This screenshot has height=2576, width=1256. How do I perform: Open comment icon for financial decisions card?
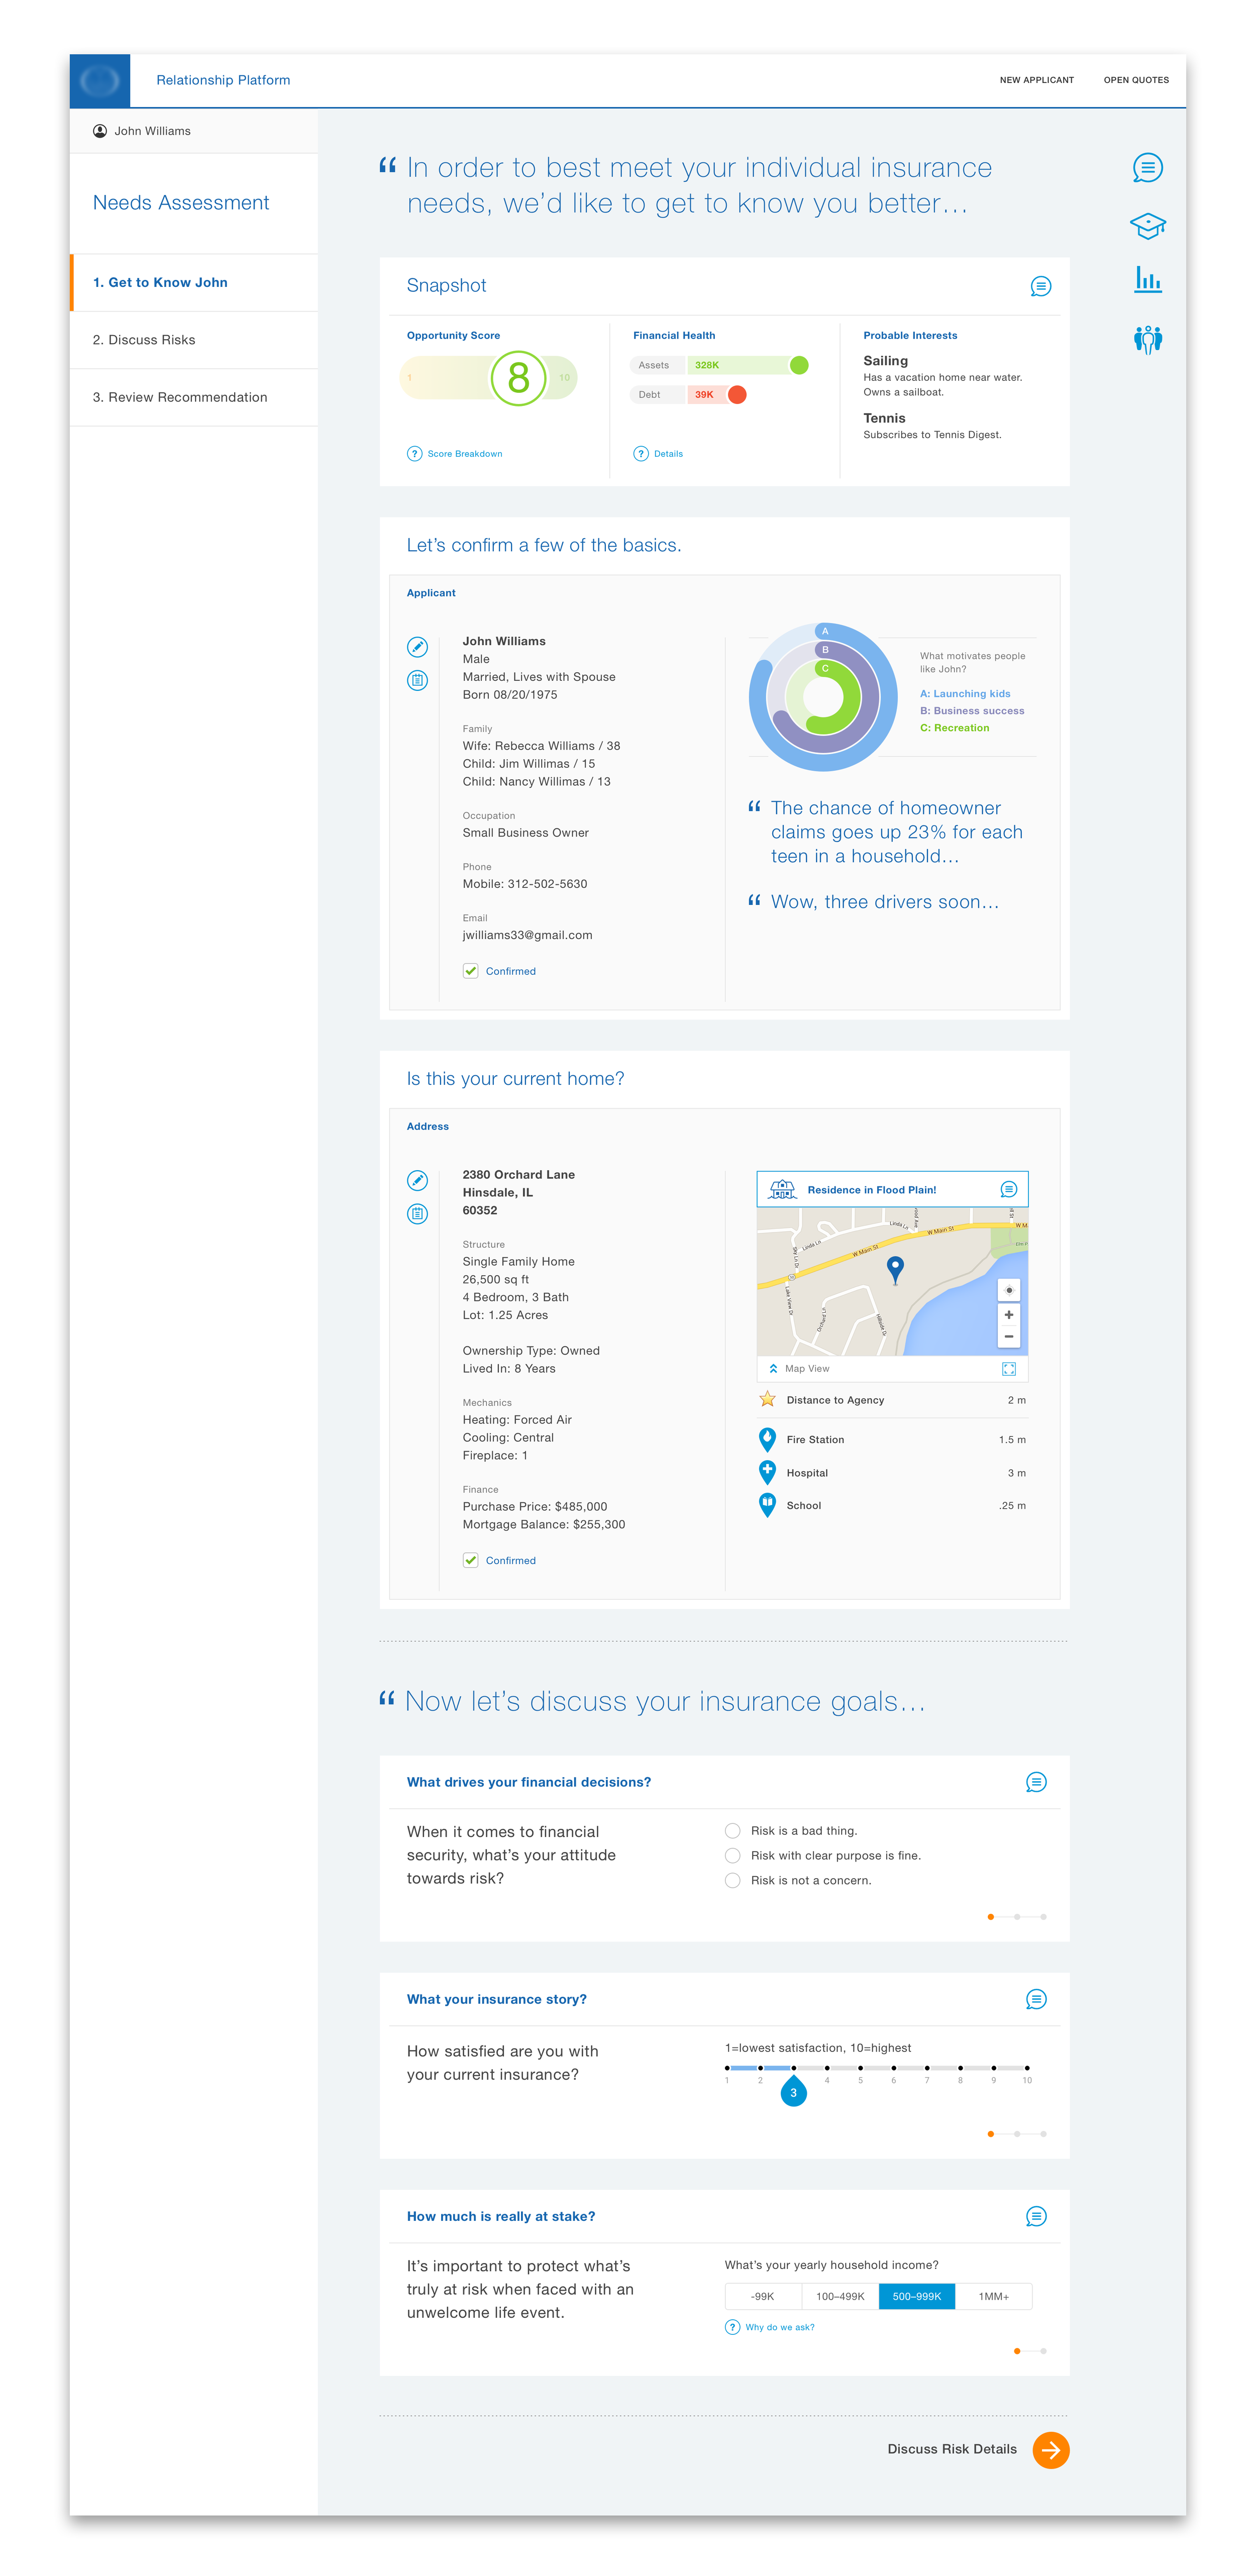[1036, 1782]
